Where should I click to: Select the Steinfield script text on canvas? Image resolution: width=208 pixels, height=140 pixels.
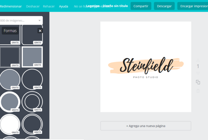tap(146, 66)
